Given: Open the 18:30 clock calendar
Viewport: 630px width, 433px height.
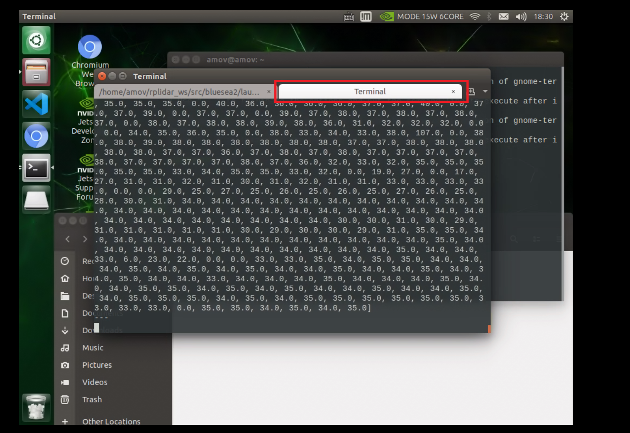Looking at the screenshot, I should coord(543,16).
